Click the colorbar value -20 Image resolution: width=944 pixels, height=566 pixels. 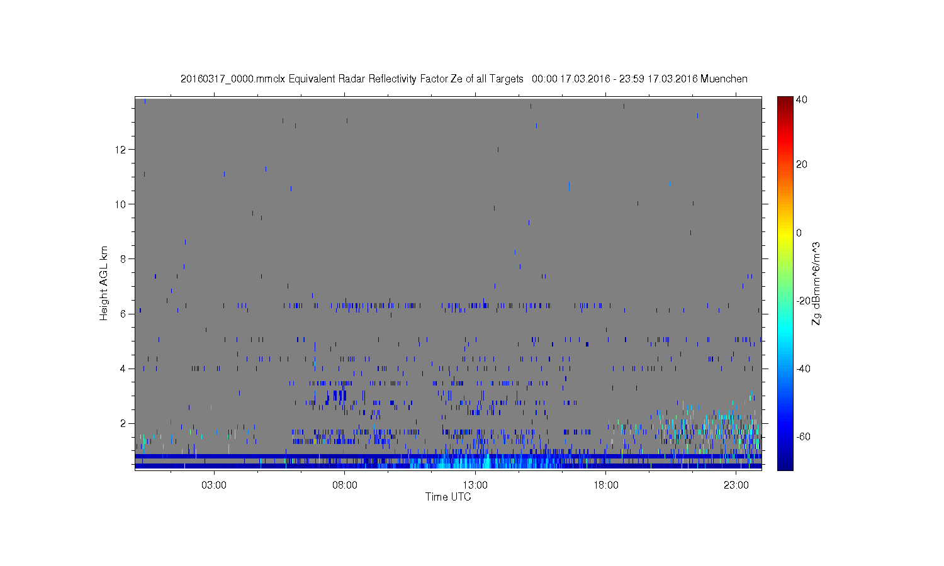coord(803,301)
